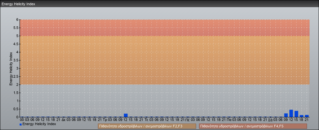Click the Σά 18 hour blue bar

pyautogui.click(x=301, y=116)
